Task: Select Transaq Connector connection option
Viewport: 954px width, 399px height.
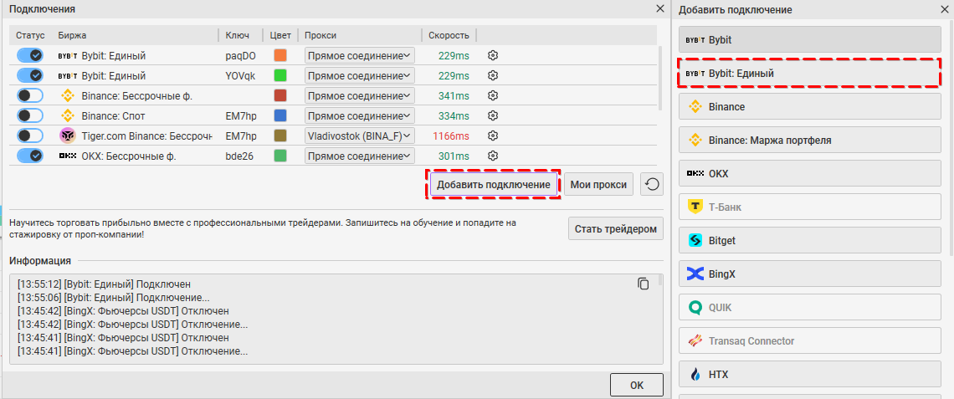Action: (x=810, y=340)
